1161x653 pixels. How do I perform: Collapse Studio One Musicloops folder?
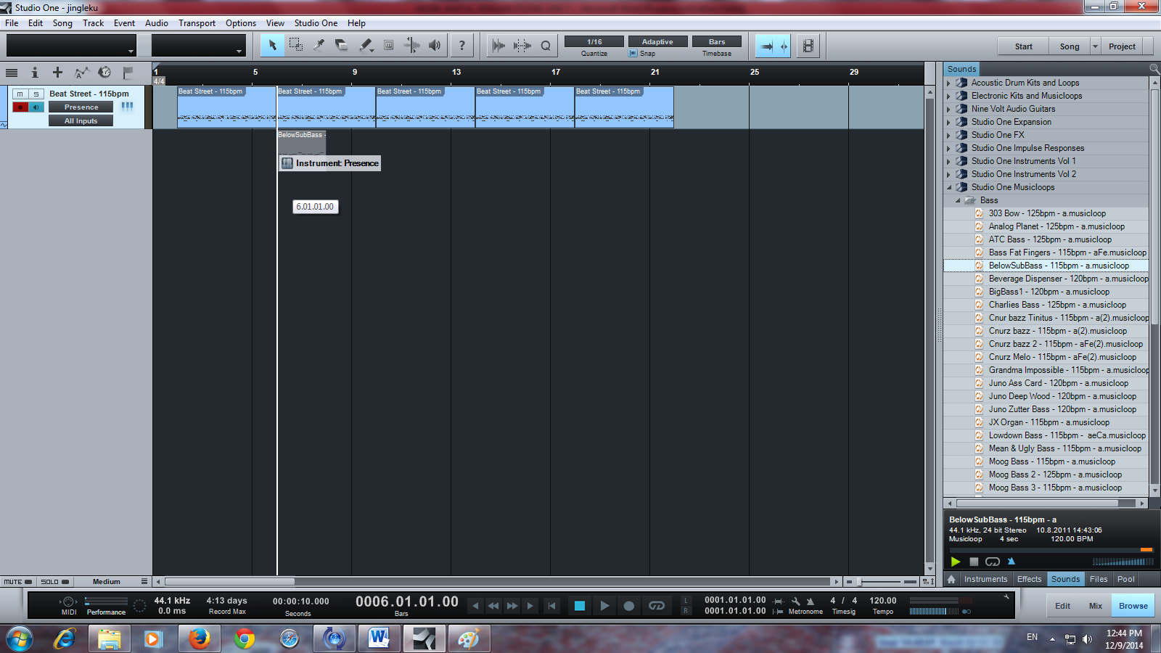(948, 188)
